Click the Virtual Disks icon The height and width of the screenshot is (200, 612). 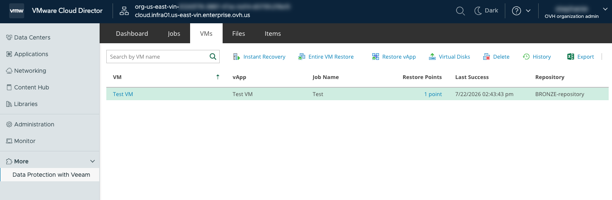coord(432,57)
